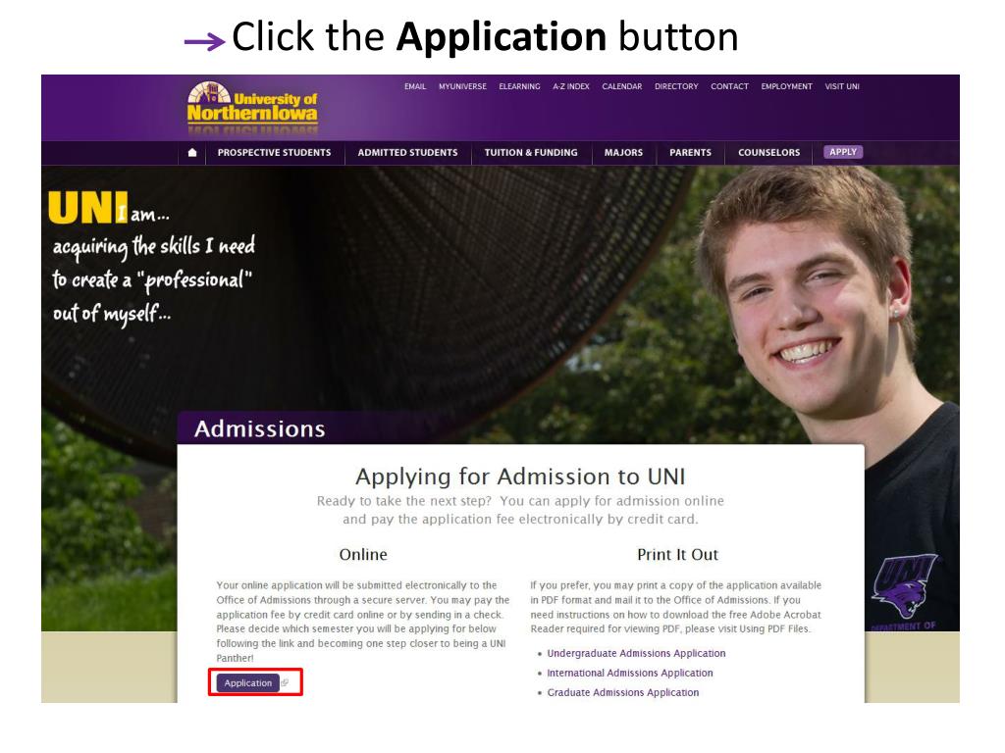The image size is (1005, 753).
Task: Open the International Admissions Application link
Action: [x=629, y=673]
